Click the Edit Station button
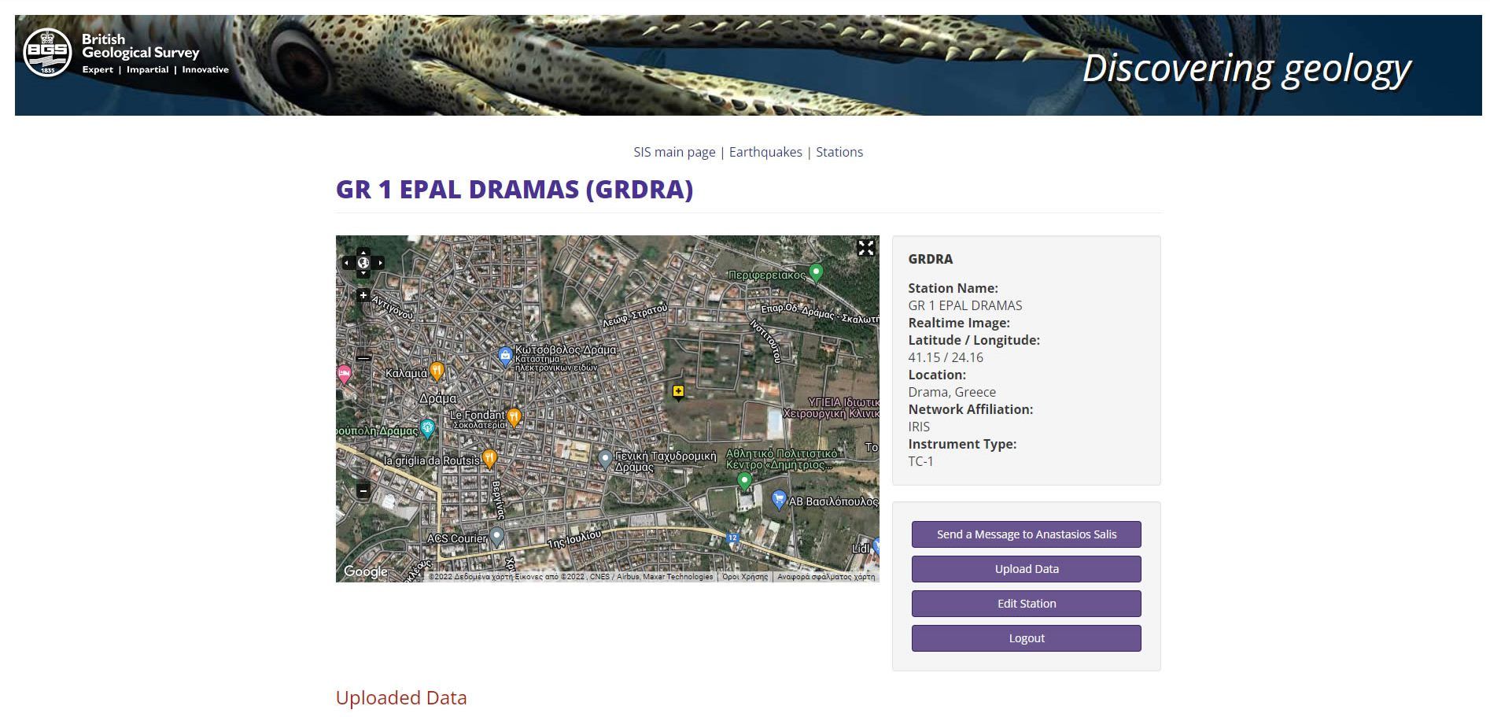1490x717 pixels. (x=1026, y=604)
